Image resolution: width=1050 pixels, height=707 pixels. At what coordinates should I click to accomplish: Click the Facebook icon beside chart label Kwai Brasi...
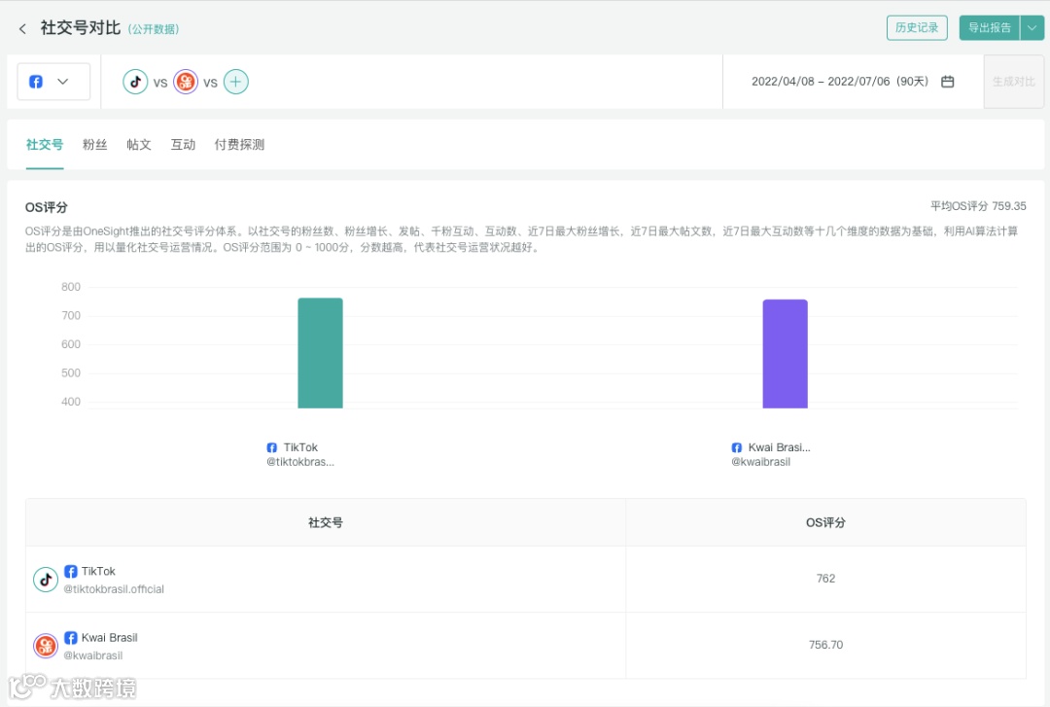click(737, 447)
